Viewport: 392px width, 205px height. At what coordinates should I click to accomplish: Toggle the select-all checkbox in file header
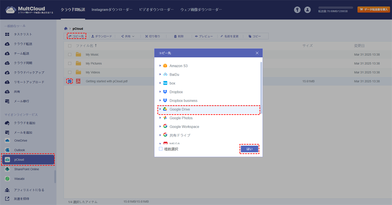pyautogui.click(x=70, y=46)
